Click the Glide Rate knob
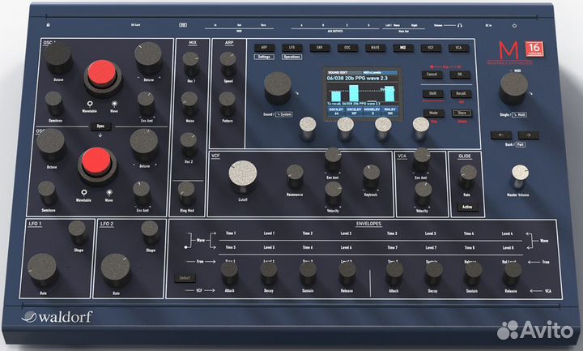 tap(468, 177)
